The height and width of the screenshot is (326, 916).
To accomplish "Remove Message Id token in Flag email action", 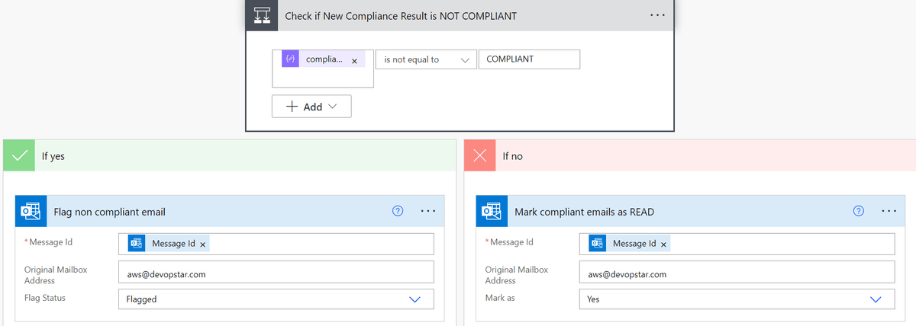I will (x=203, y=244).
